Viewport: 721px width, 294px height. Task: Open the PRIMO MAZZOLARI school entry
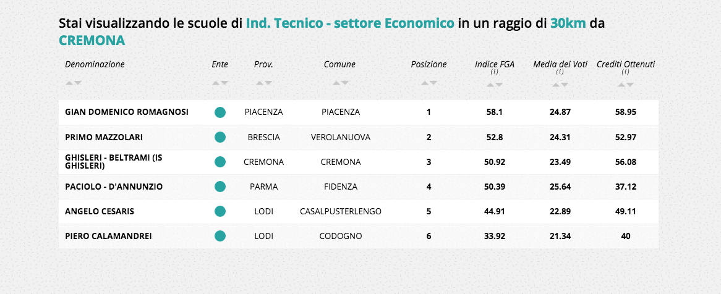[x=100, y=137]
